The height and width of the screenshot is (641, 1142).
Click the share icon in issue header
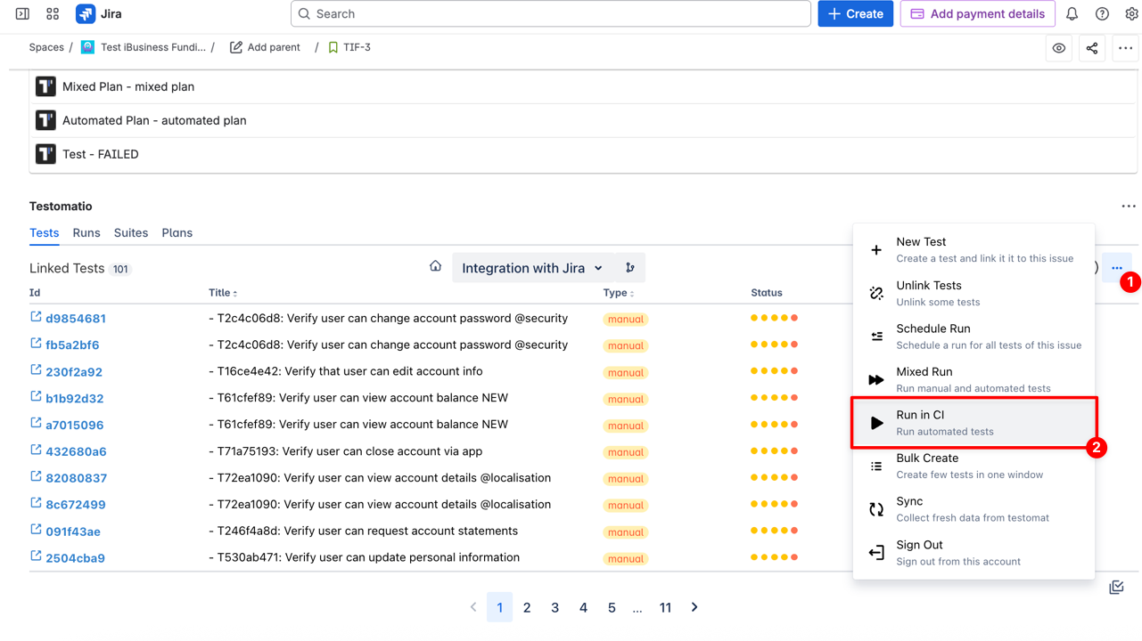[x=1092, y=48]
